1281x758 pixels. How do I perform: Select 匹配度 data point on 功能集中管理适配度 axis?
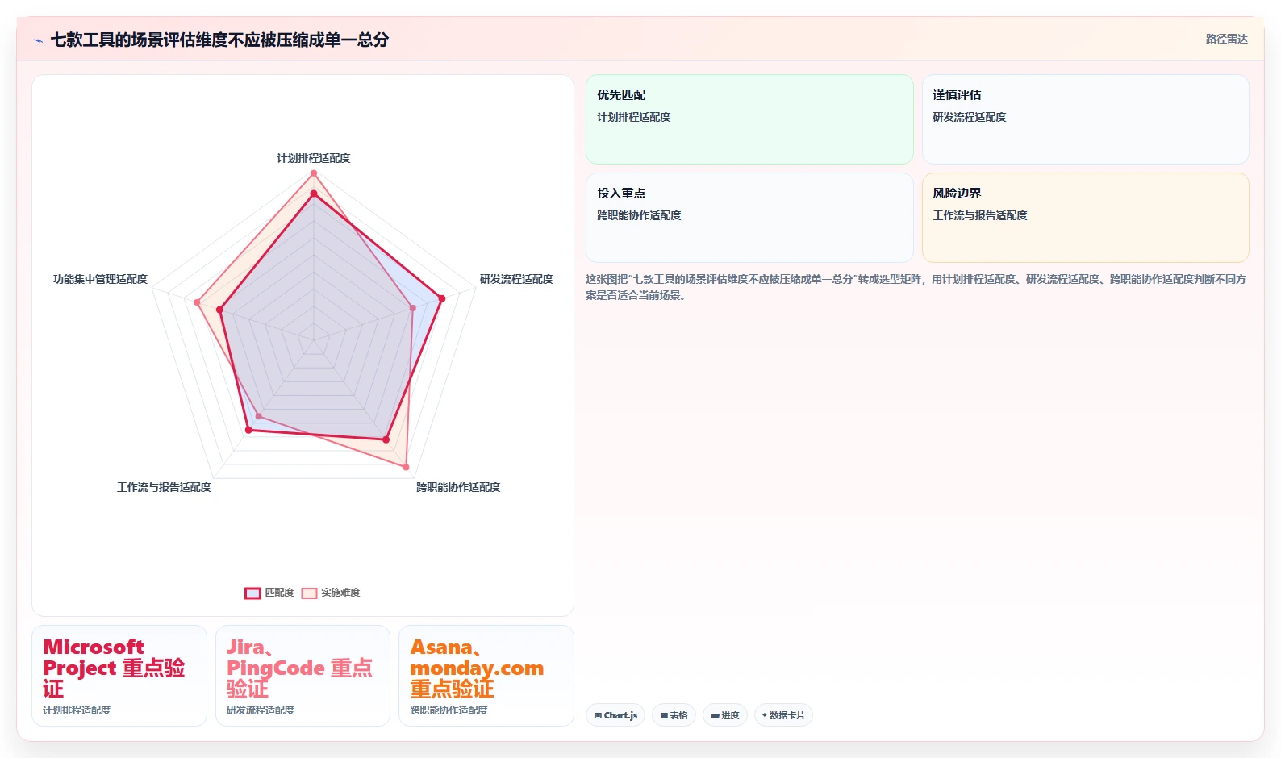tap(219, 310)
